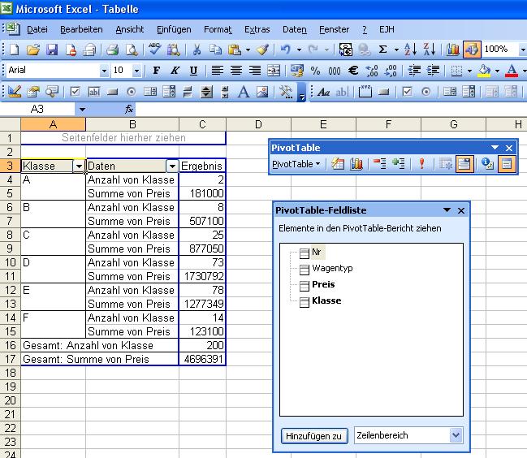
Task: Click the Save icon in the toolbar
Action: (x=52, y=50)
